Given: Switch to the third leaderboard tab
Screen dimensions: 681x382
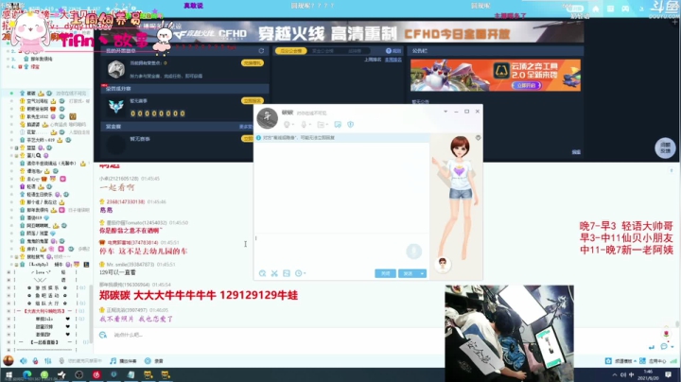Looking at the screenshot, I should pyautogui.click(x=355, y=51).
